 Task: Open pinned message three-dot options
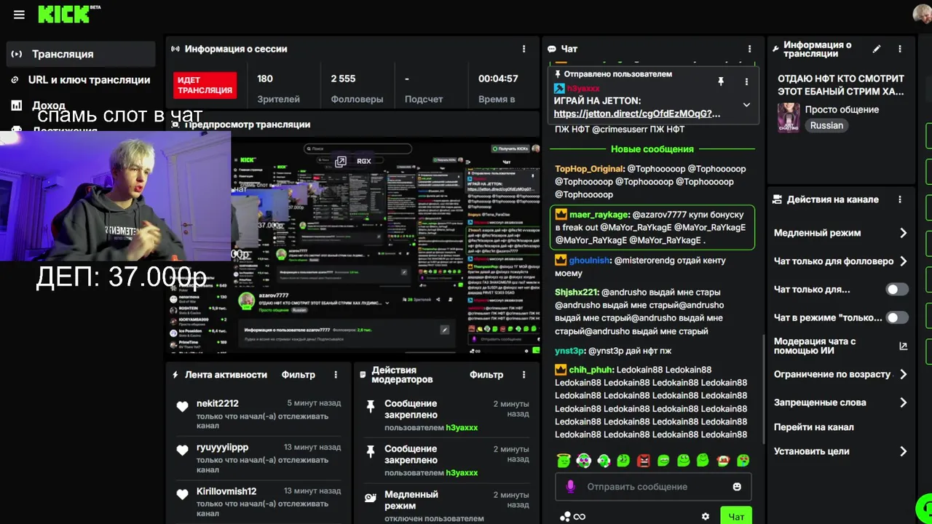[x=746, y=82]
